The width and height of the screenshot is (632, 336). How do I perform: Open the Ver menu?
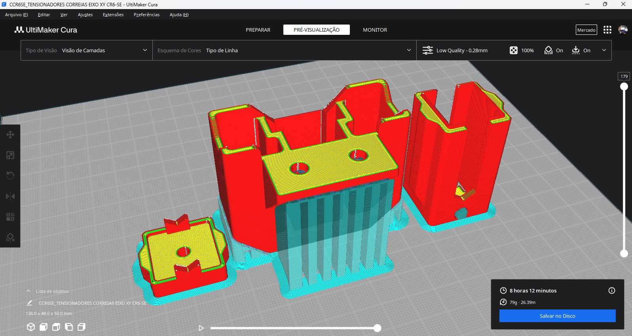pos(64,15)
